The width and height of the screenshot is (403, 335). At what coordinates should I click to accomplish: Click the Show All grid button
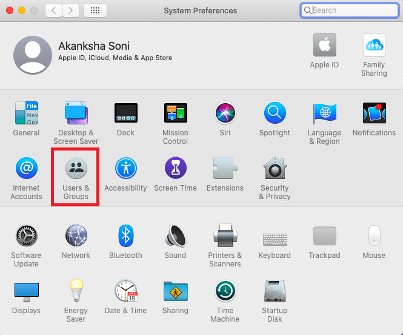click(95, 10)
